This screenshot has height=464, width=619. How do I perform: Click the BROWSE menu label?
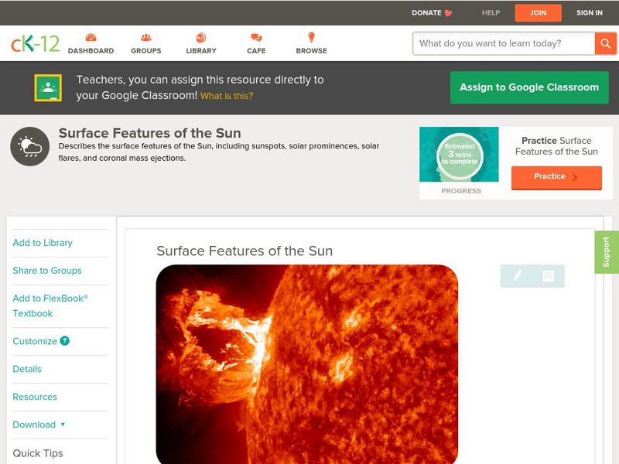click(x=311, y=51)
